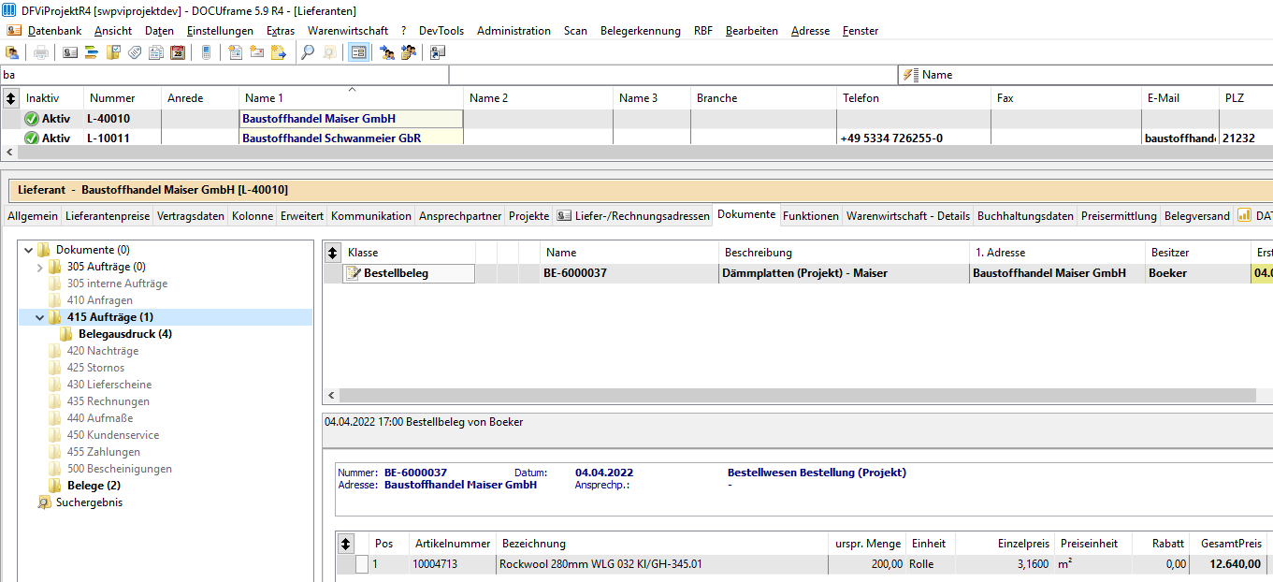The width and height of the screenshot is (1273, 582).
Task: Open the Warenwirtschaft menu
Action: coord(348,31)
